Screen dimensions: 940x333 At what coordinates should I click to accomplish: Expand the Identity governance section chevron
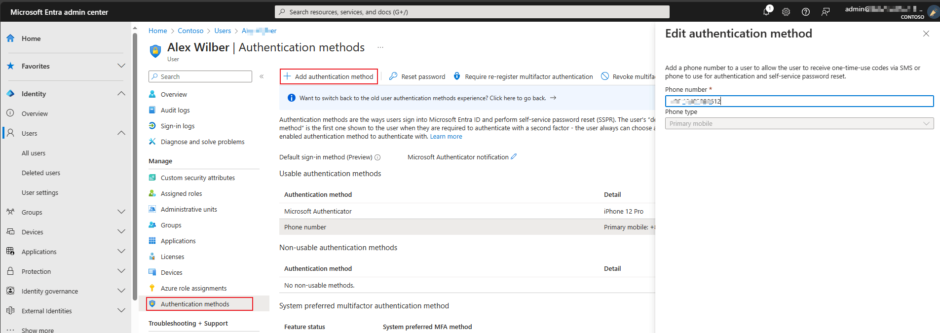(x=121, y=291)
